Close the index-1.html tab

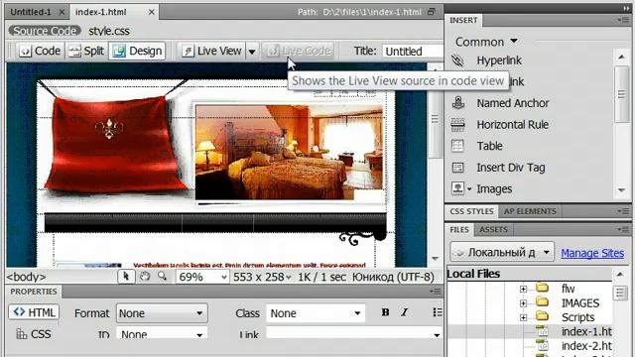click(x=151, y=12)
